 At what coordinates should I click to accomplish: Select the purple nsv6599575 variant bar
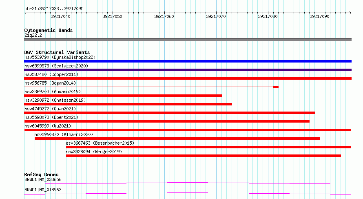tap(188, 70)
